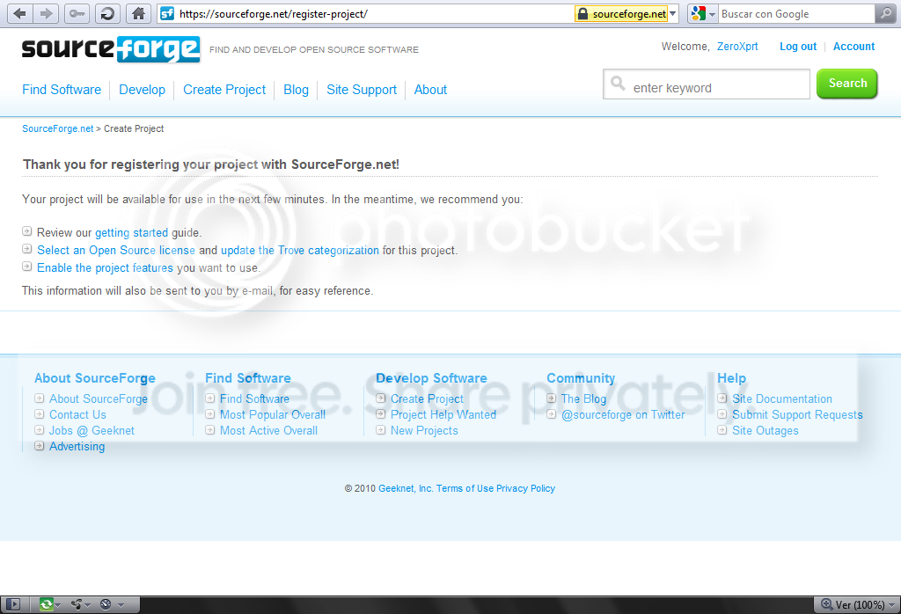Click the share network icon in status bar

tap(77, 604)
